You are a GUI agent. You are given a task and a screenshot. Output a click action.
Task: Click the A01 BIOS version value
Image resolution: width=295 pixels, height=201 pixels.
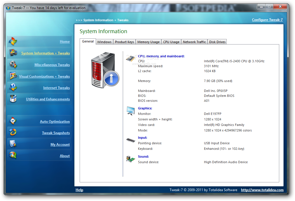tap(207, 101)
